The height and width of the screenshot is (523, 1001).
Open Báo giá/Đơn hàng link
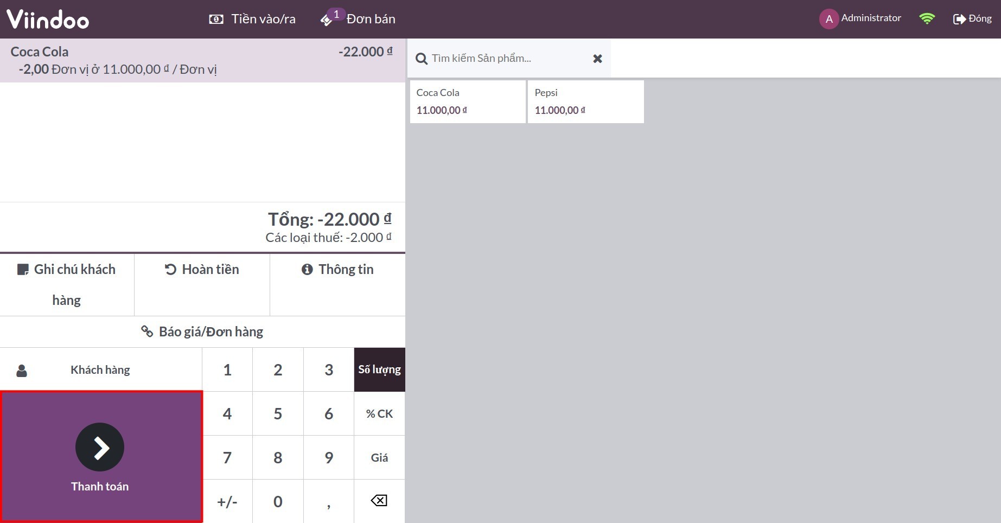point(202,331)
